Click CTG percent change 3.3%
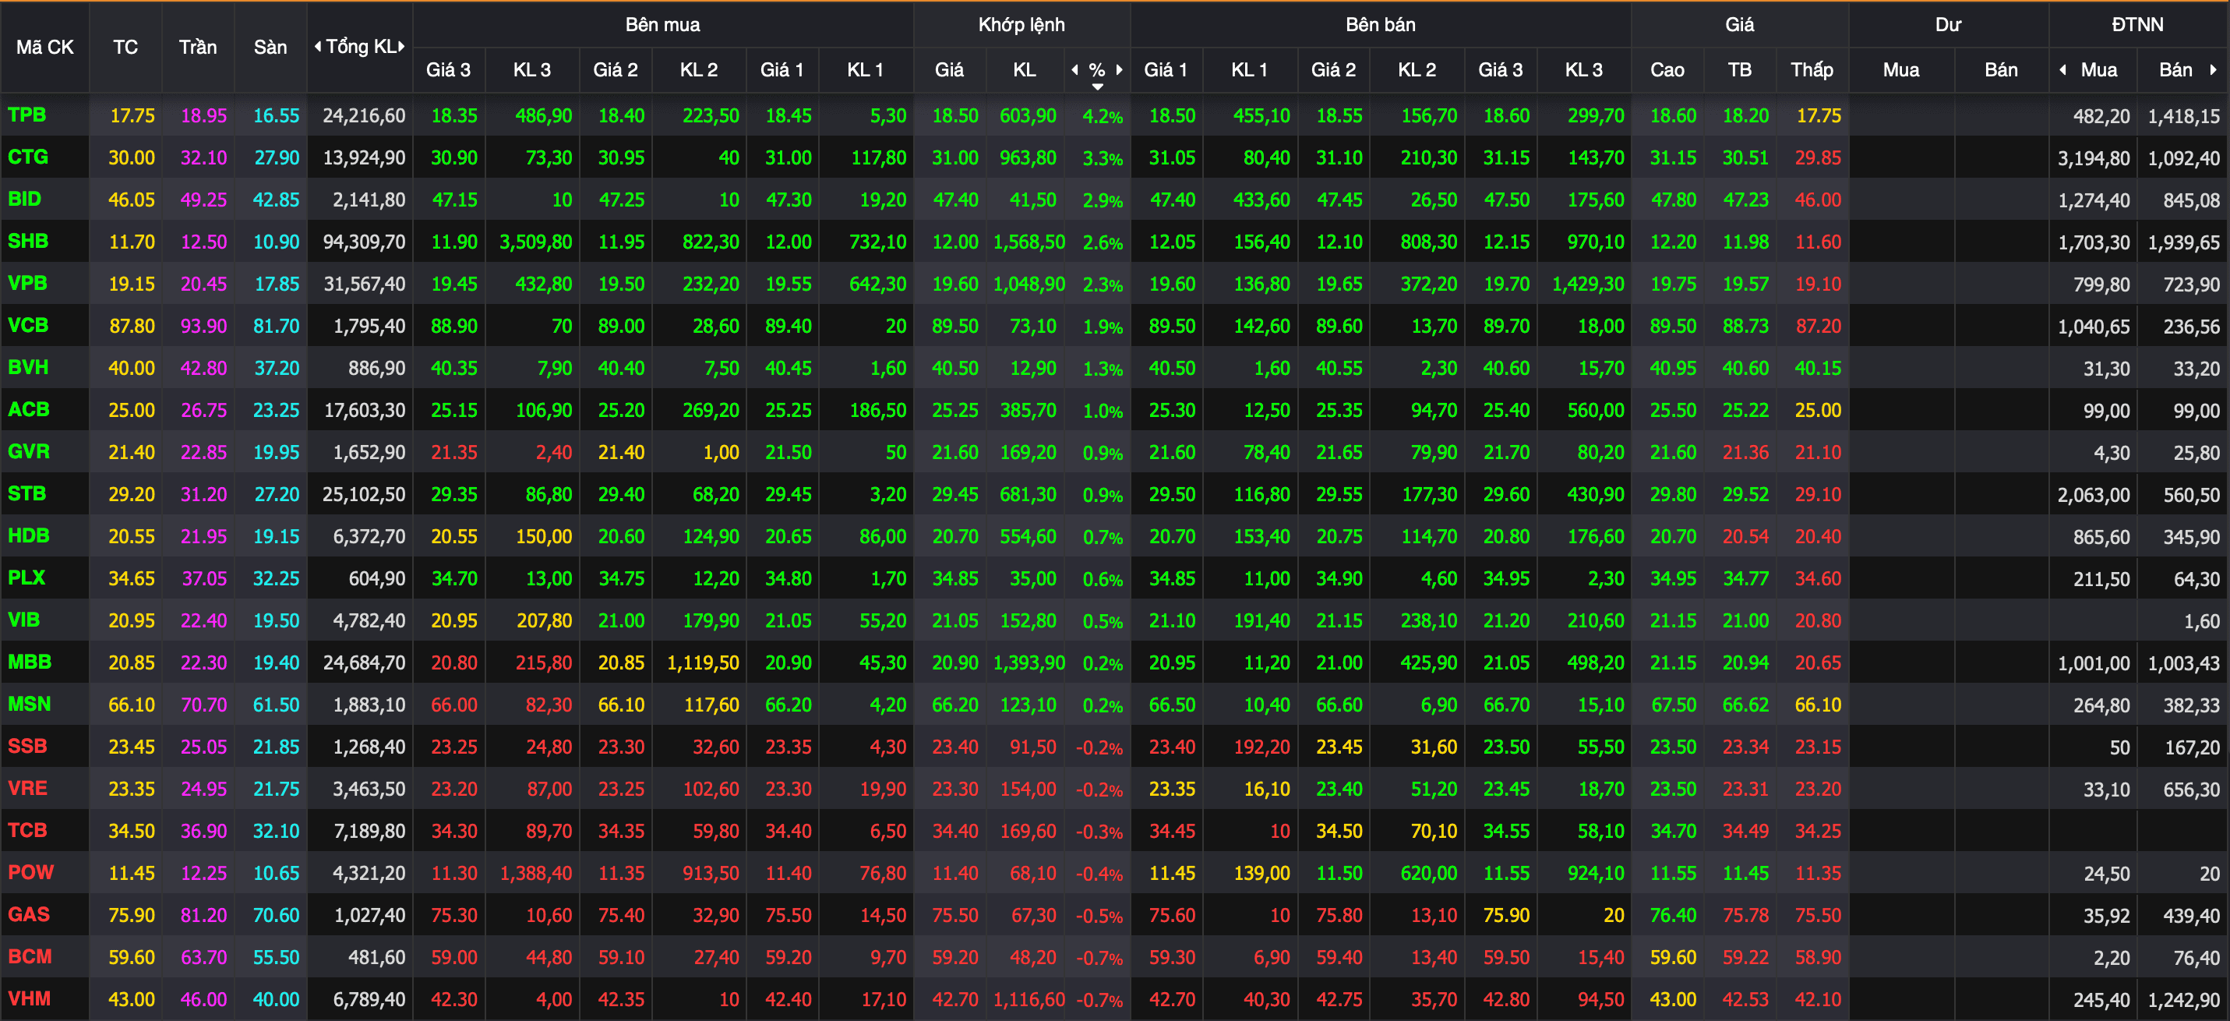The image size is (2230, 1021). [1102, 158]
